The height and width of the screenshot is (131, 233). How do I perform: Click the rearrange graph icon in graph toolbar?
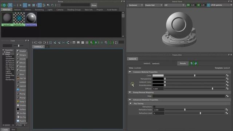pyautogui.click(x=68, y=43)
